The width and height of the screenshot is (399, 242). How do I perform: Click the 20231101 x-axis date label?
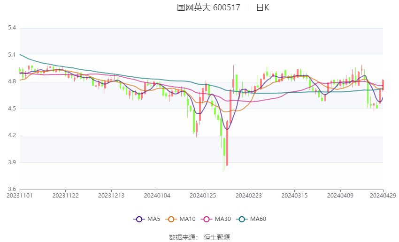point(20,196)
